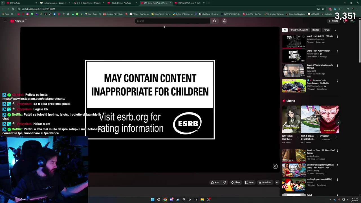Screen dimensions: 361x203
Task: Open Attack on Titan Hobo Eren thumbnail
Action: coord(294,155)
